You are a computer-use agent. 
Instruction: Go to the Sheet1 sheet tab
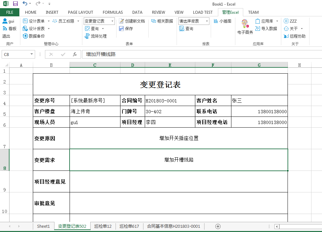[43, 226]
